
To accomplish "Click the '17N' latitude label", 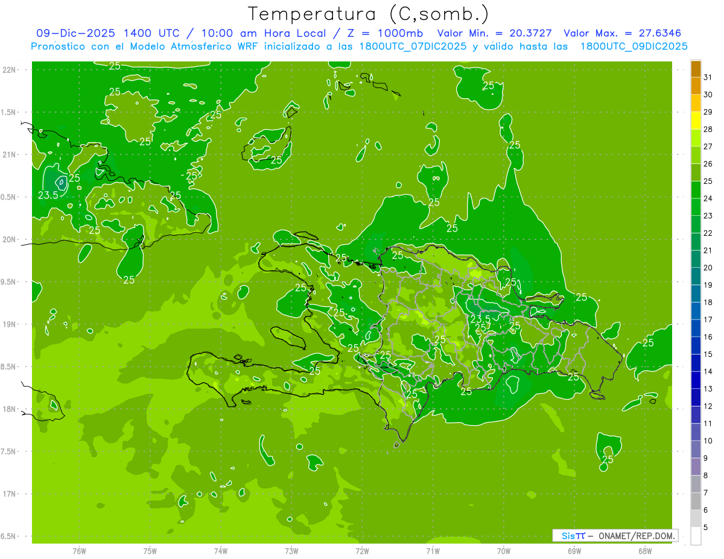I will (x=9, y=494).
